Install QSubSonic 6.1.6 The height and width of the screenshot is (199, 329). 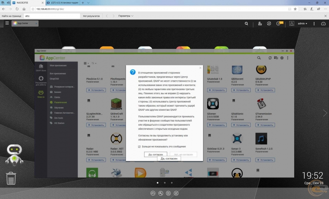241,125
